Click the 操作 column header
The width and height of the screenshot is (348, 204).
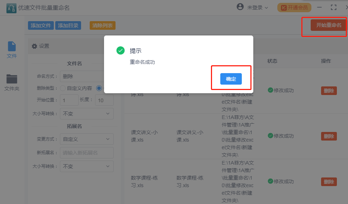[x=326, y=61]
